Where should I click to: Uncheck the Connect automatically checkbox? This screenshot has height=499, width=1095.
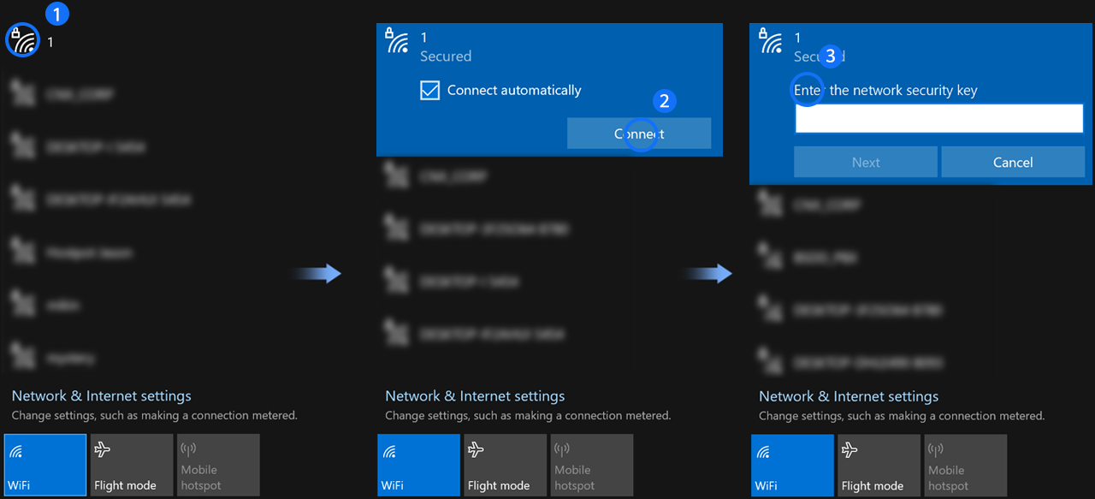pyautogui.click(x=430, y=90)
